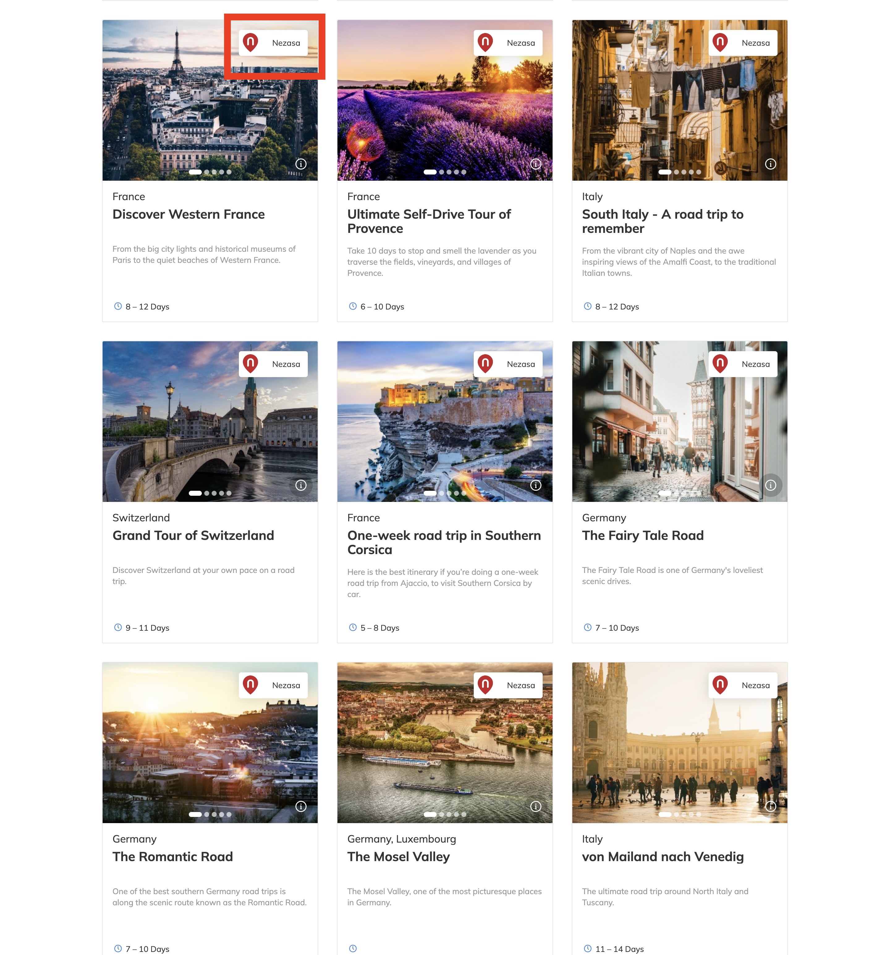
Task: Open info icon on Grand Tour of Switzerland image
Action: 301,485
